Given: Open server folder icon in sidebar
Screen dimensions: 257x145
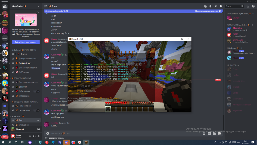Looking at the screenshot, I should pyautogui.click(x=5, y=106).
